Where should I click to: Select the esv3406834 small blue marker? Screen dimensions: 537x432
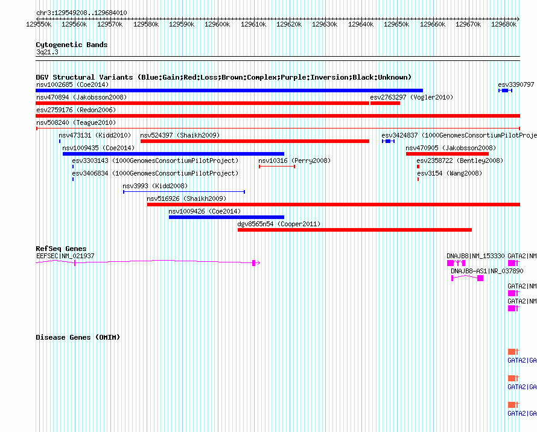73,179
